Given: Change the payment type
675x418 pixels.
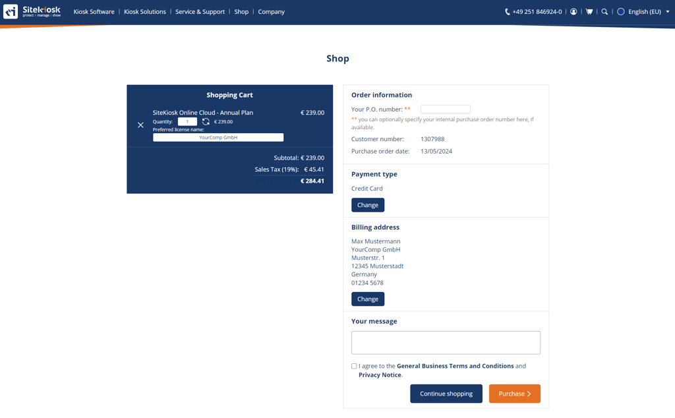Looking at the screenshot, I should coord(367,205).
